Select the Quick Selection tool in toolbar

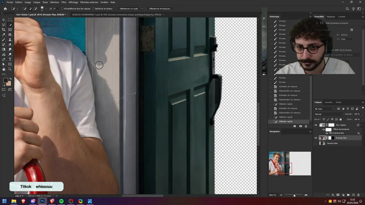[10, 25]
